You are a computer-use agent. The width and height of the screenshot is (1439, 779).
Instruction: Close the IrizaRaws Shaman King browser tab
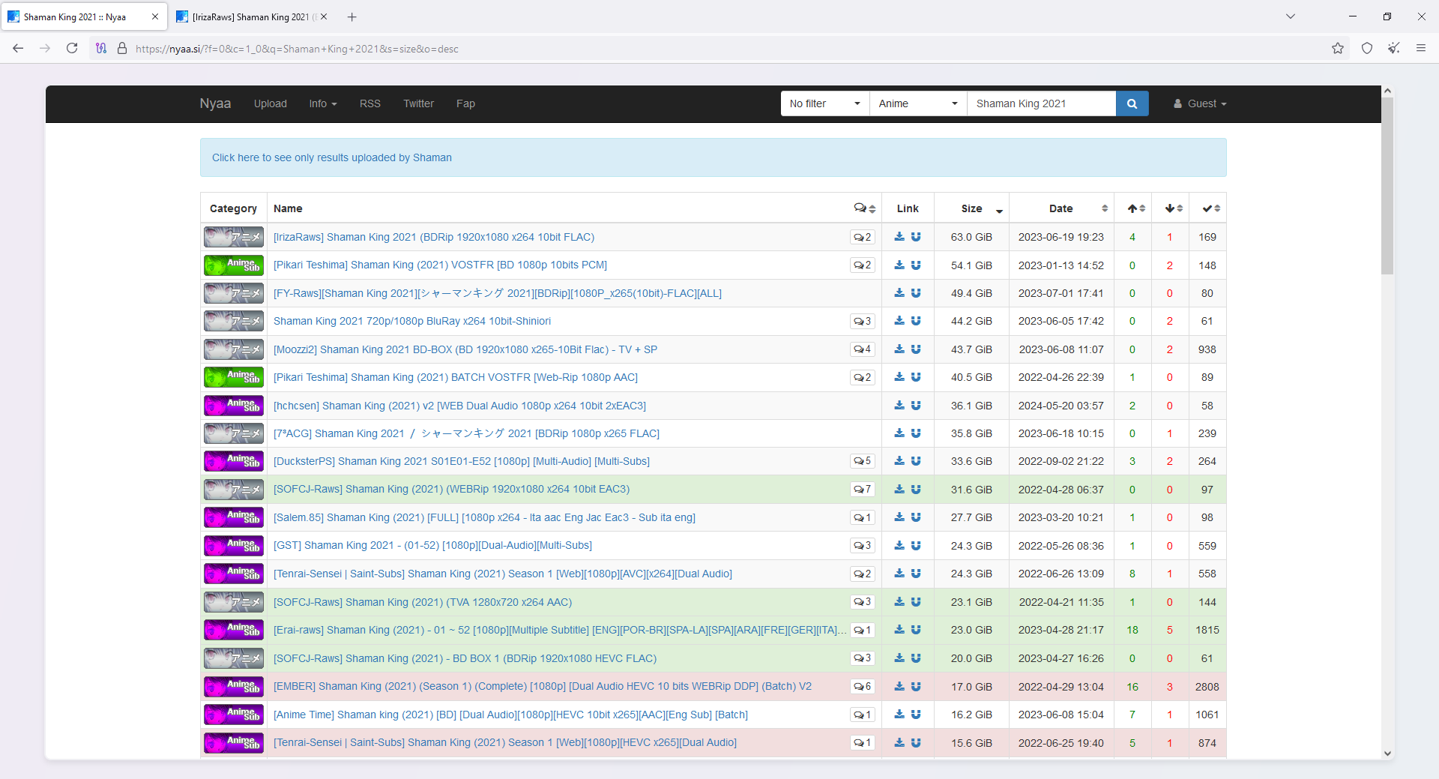(324, 16)
